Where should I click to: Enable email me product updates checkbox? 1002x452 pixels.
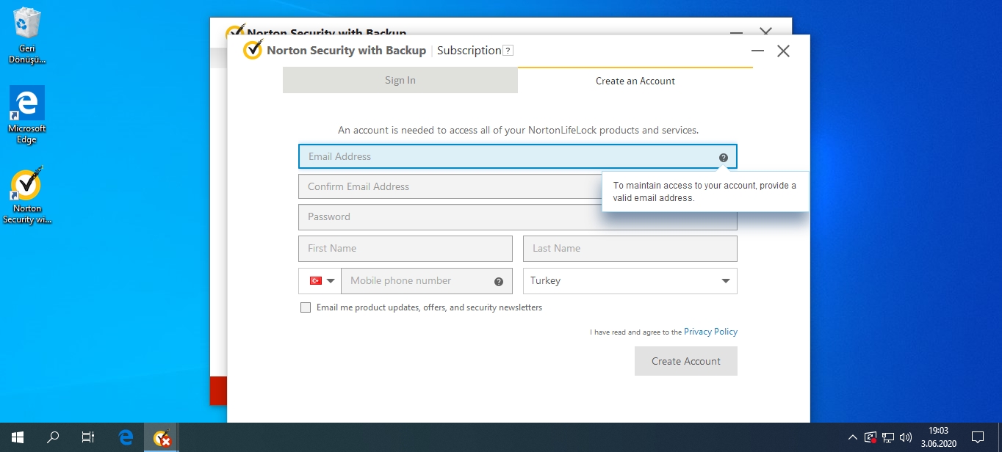point(306,307)
